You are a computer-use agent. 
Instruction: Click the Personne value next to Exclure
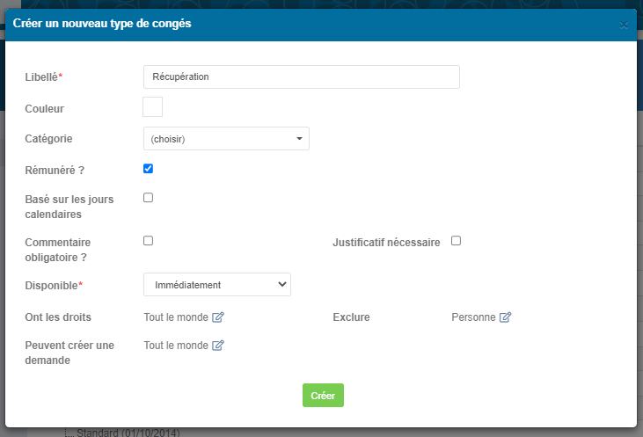coord(473,317)
